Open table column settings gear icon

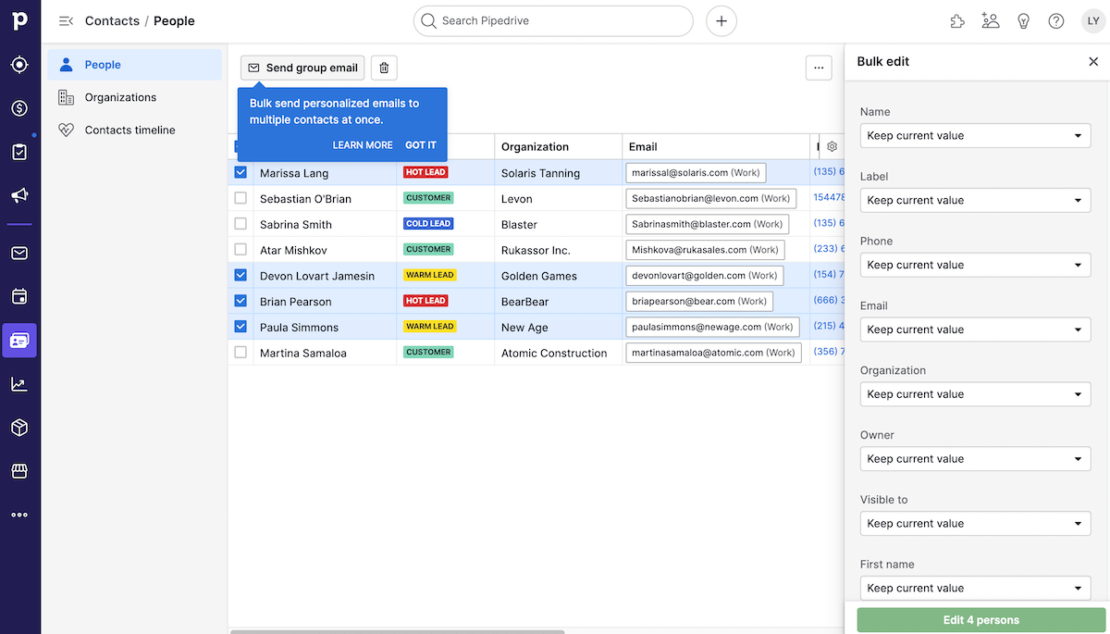[x=832, y=146]
